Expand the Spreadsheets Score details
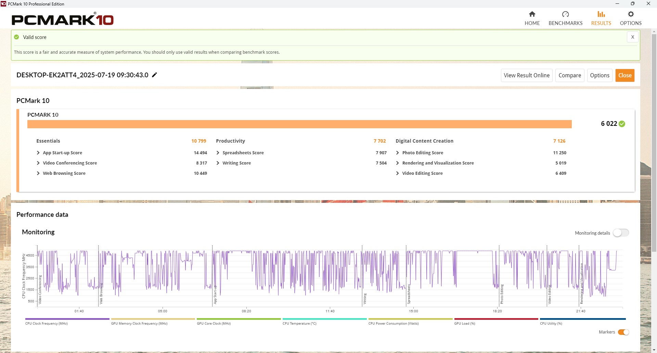 pos(218,153)
